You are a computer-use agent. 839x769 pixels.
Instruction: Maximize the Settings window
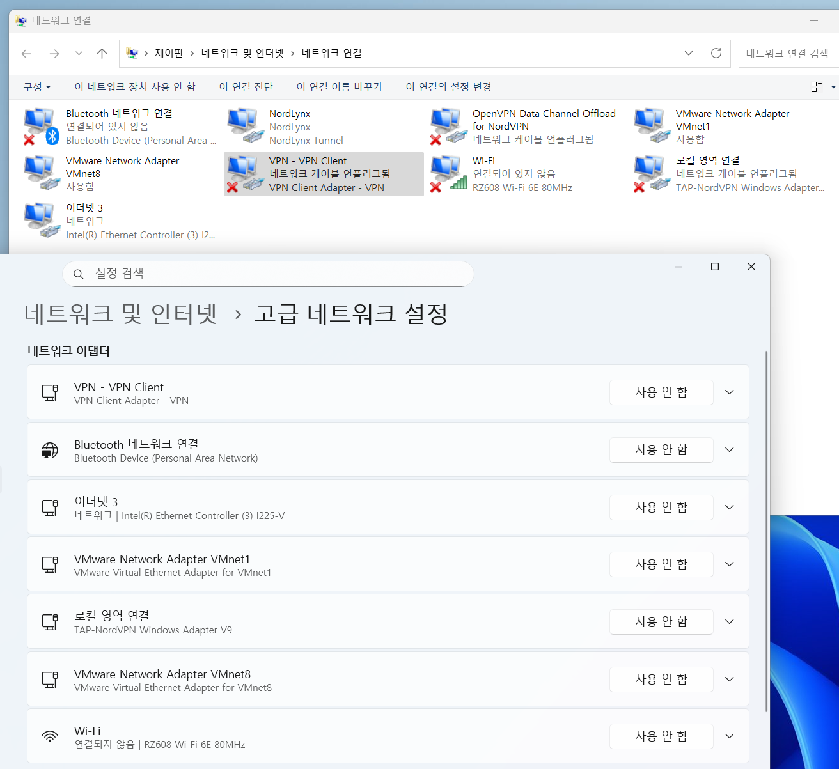(715, 267)
